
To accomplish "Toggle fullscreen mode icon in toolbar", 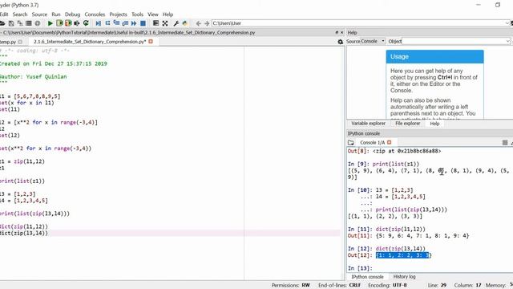I will tap(165, 23).
